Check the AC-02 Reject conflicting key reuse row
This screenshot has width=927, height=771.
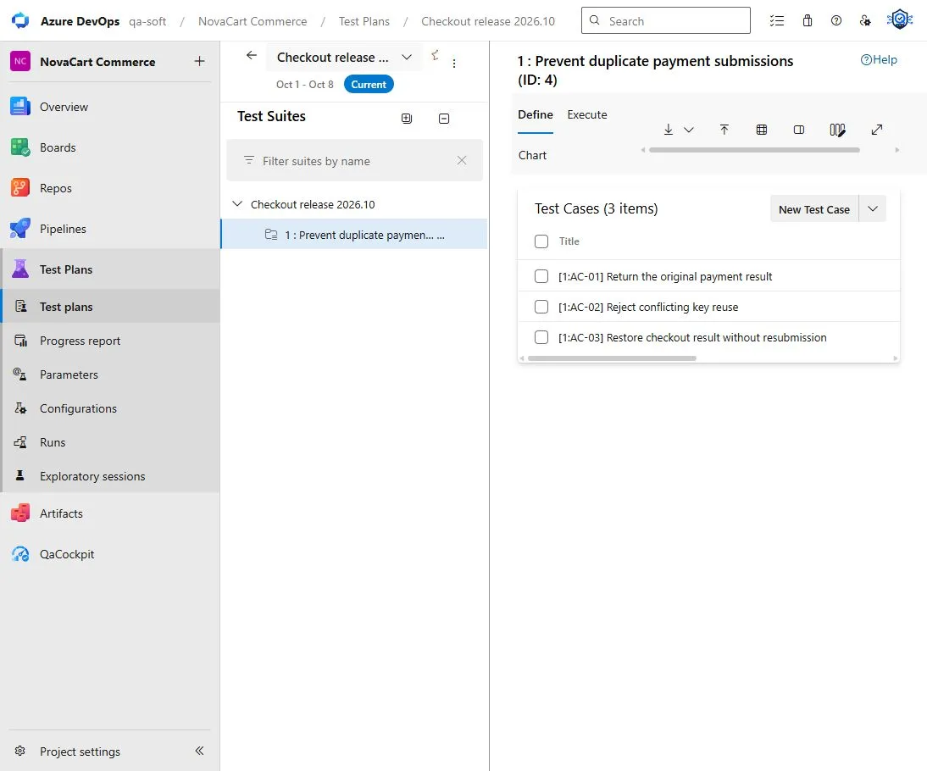[541, 307]
